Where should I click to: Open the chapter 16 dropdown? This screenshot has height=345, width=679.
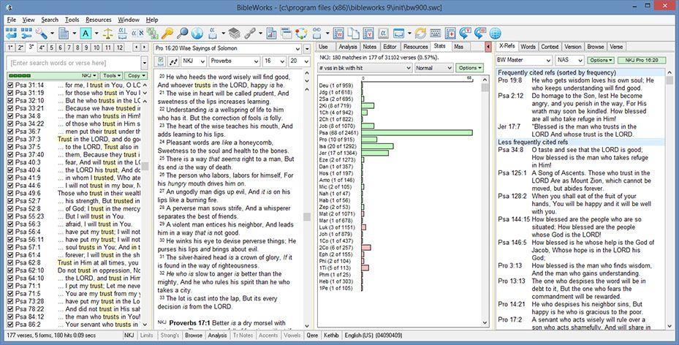click(x=274, y=61)
